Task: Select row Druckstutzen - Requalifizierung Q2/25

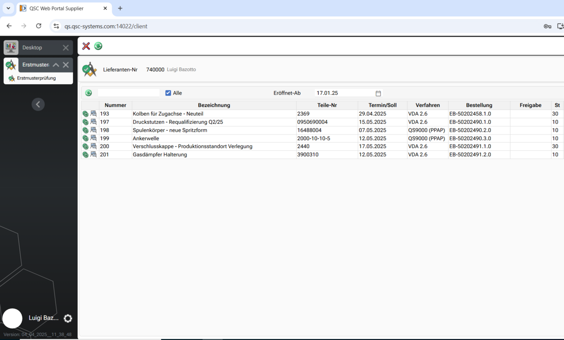Action: 322,122
